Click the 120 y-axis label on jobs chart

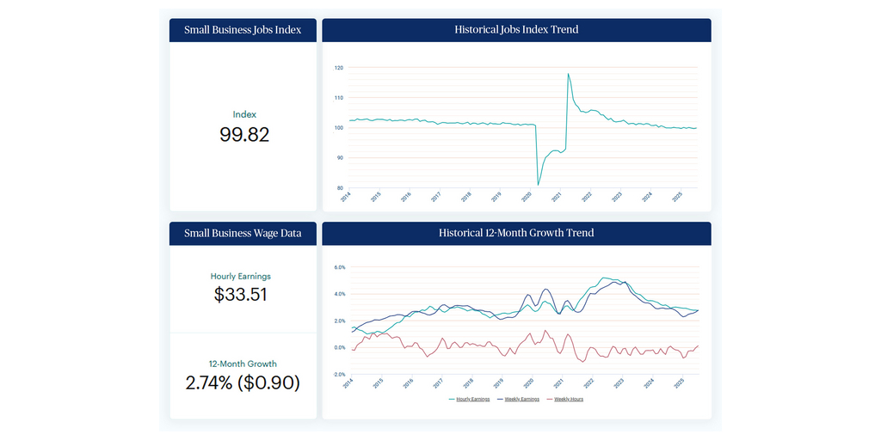[x=339, y=68]
